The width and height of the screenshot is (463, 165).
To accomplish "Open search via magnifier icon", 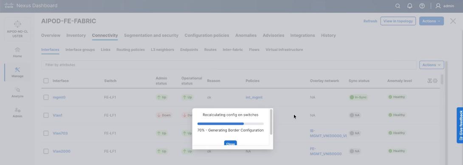I will pos(398,6).
